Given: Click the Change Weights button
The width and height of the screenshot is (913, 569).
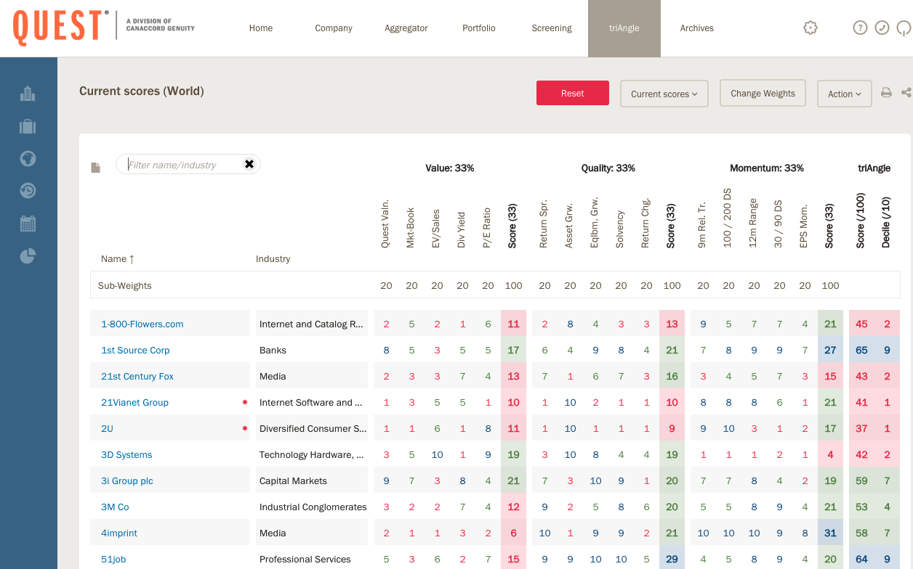Looking at the screenshot, I should pyautogui.click(x=763, y=94).
